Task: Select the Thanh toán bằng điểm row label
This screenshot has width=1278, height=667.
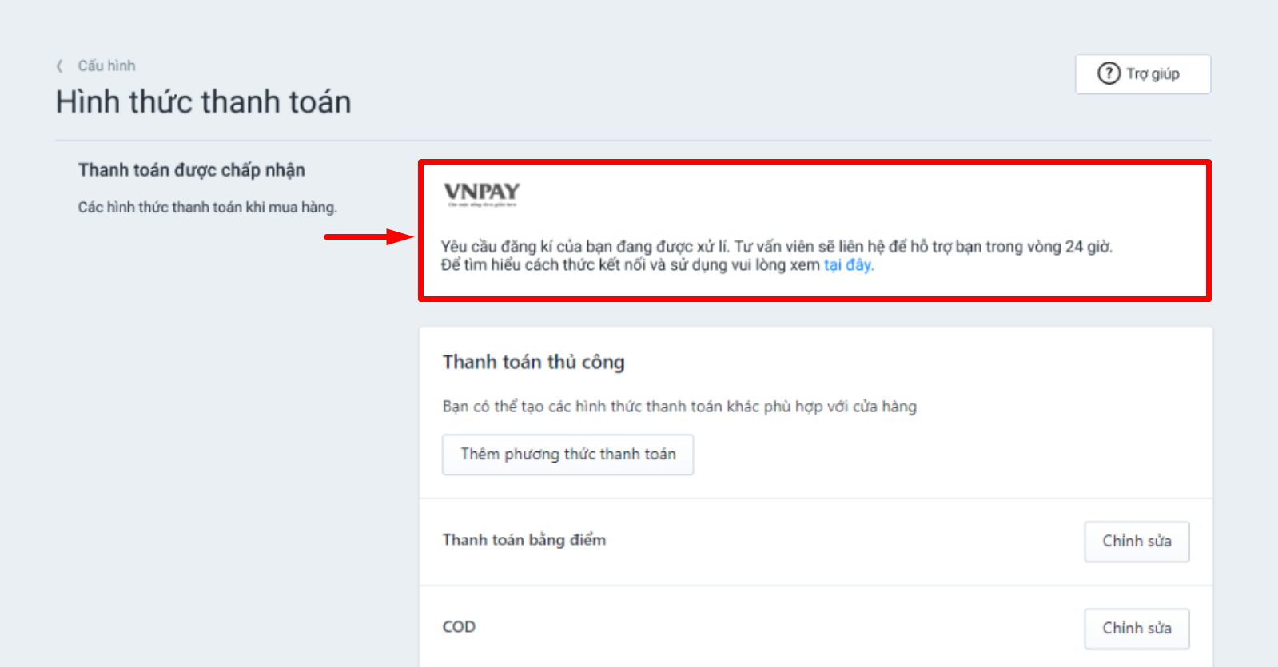Action: (x=524, y=540)
